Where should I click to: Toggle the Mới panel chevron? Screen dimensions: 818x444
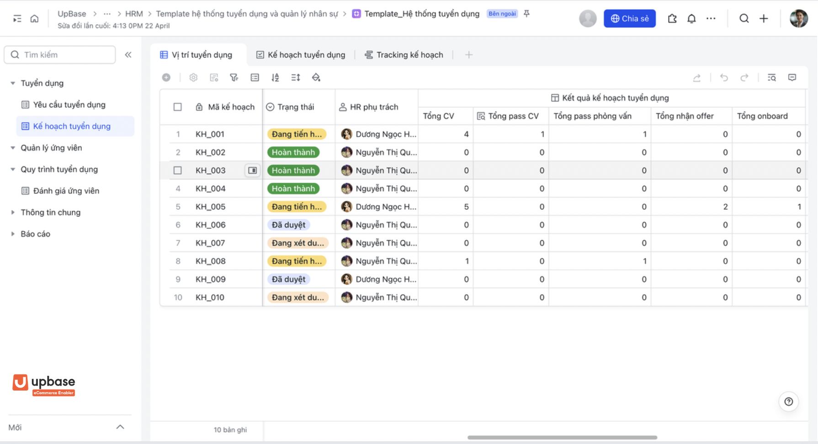tap(120, 427)
